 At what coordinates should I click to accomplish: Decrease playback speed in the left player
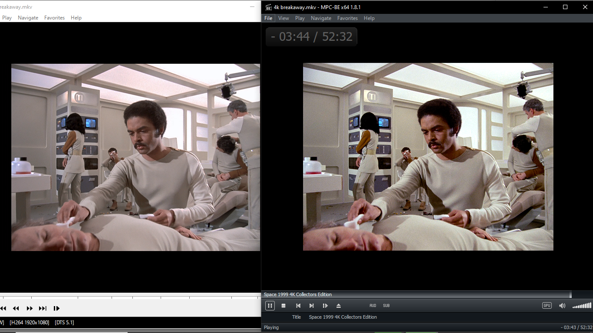pos(16,308)
